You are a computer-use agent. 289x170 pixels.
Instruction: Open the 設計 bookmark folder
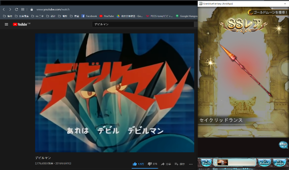(51, 16)
